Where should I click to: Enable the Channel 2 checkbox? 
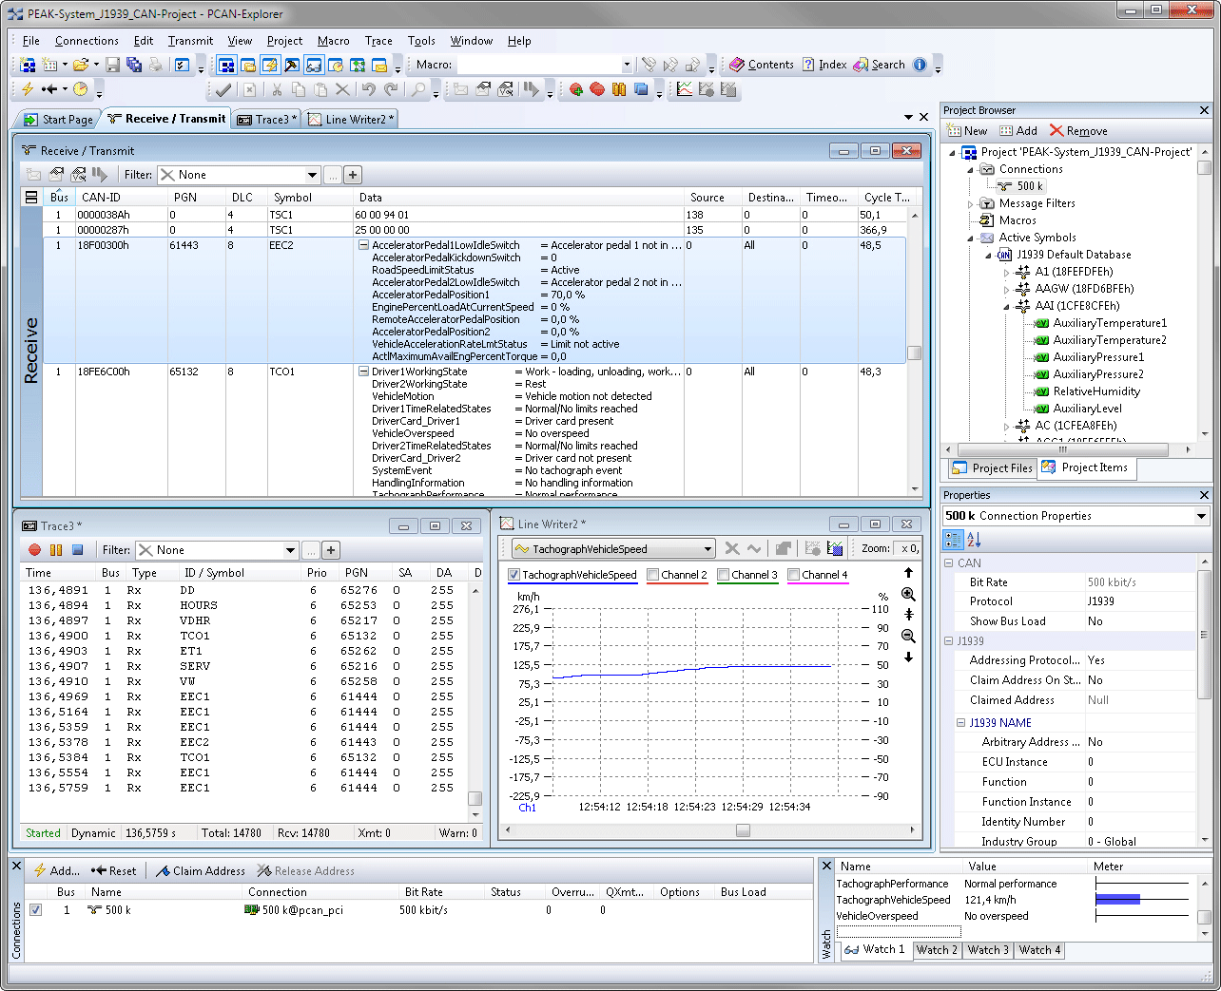(653, 575)
